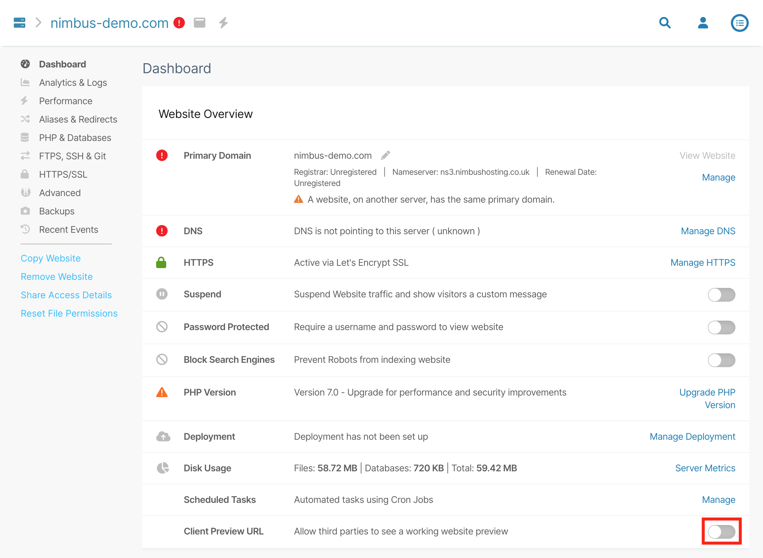Click the pencil icon beside nimbus-demo.com
Viewport: 763px width, 558px height.
pyautogui.click(x=386, y=155)
